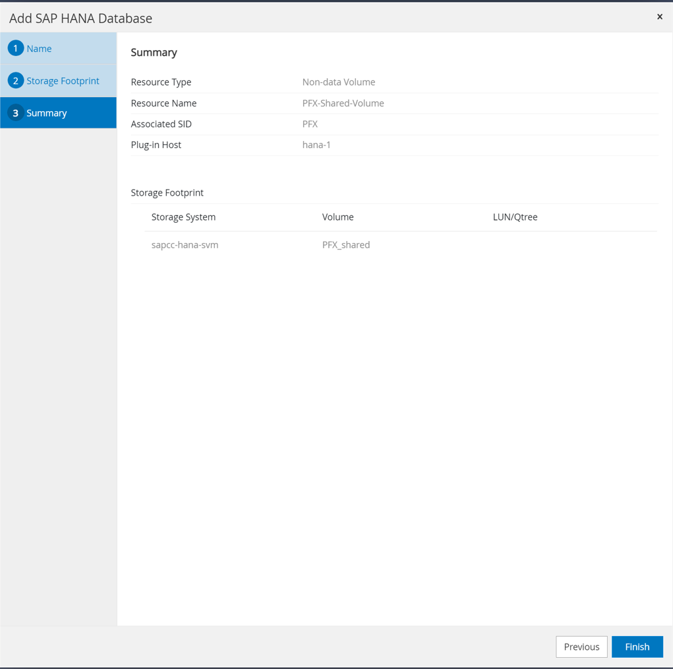
Task: Close the Add SAP HANA Database dialog
Action: tap(659, 17)
